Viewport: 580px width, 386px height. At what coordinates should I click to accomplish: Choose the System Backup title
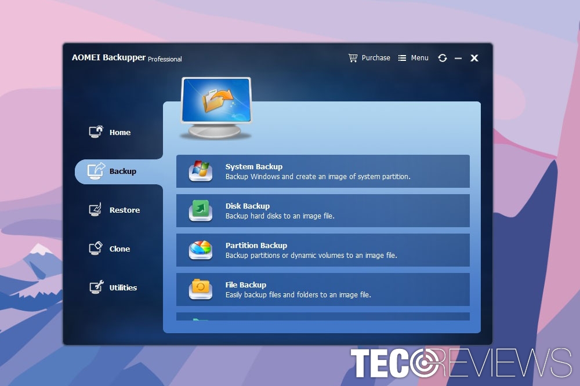[x=254, y=167]
